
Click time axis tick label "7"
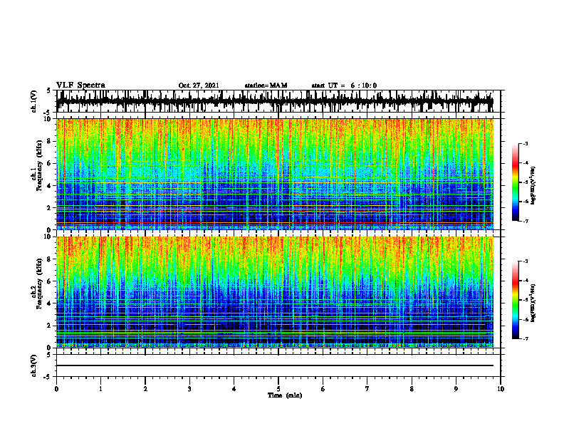click(367, 389)
